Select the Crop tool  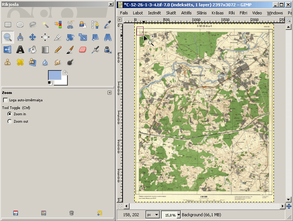[x=57, y=37]
